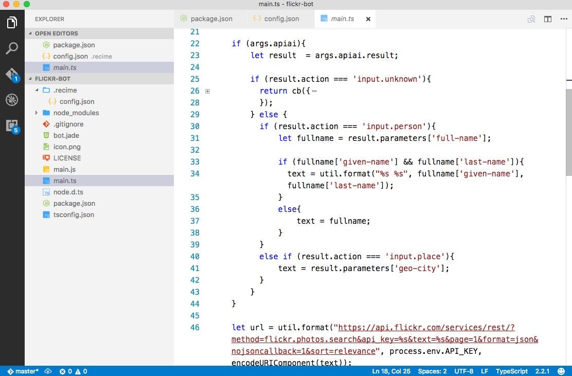572x376 pixels.
Task: Click the TypeScript version 2.2.1 indicator
Action: (x=542, y=371)
